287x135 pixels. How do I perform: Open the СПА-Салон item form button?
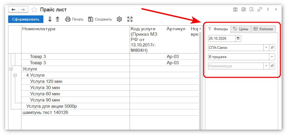(272, 48)
